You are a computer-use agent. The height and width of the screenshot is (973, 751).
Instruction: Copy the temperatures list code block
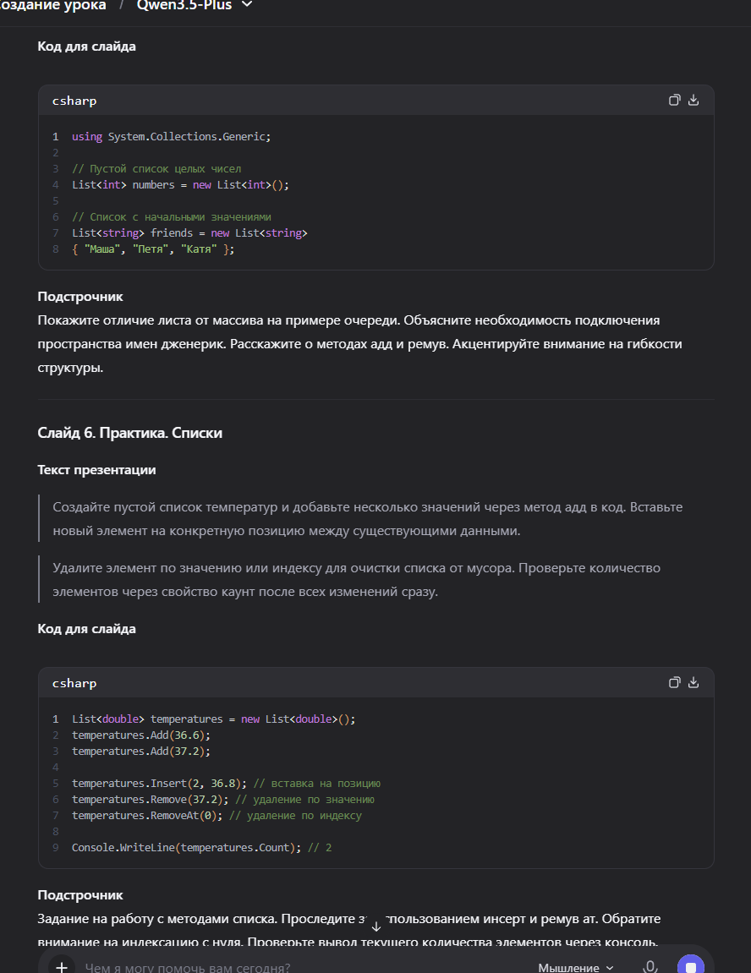point(674,682)
